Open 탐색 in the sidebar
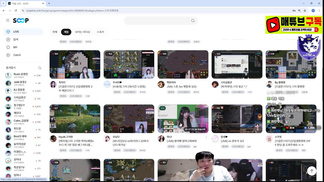324x182 pixels. pos(23,39)
